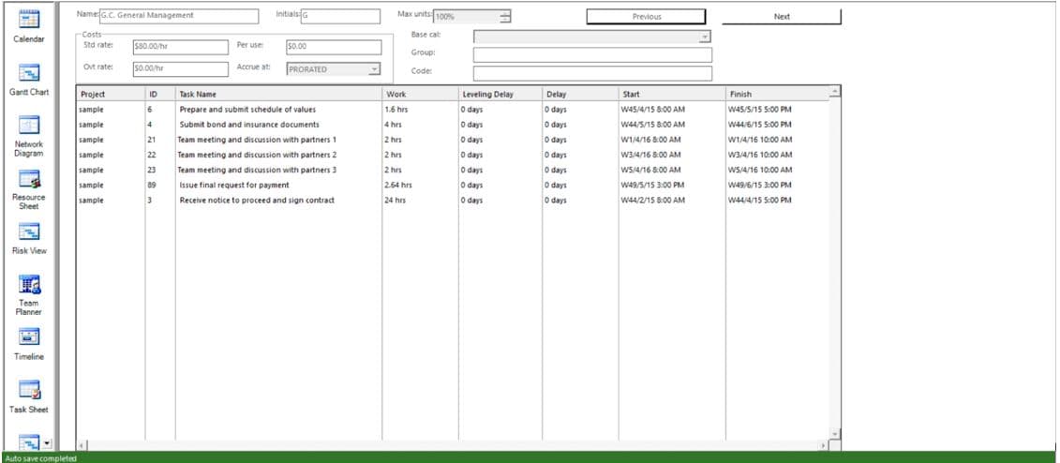Select the Risk View icon
The height and width of the screenshot is (463, 1060).
[x=29, y=231]
